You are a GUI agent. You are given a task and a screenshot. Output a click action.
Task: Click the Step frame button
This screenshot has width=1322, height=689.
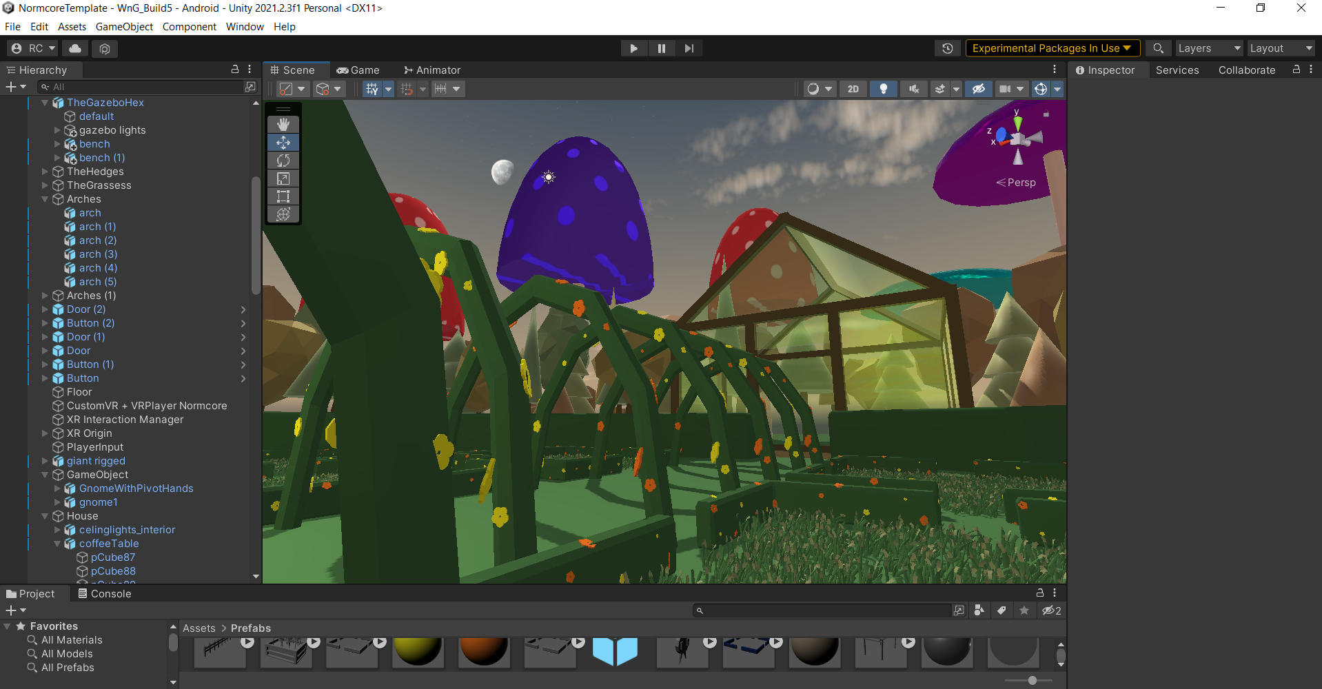coord(689,48)
